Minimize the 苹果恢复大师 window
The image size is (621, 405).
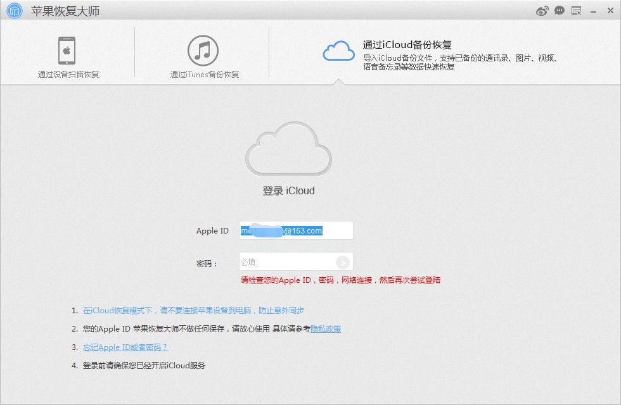(593, 11)
